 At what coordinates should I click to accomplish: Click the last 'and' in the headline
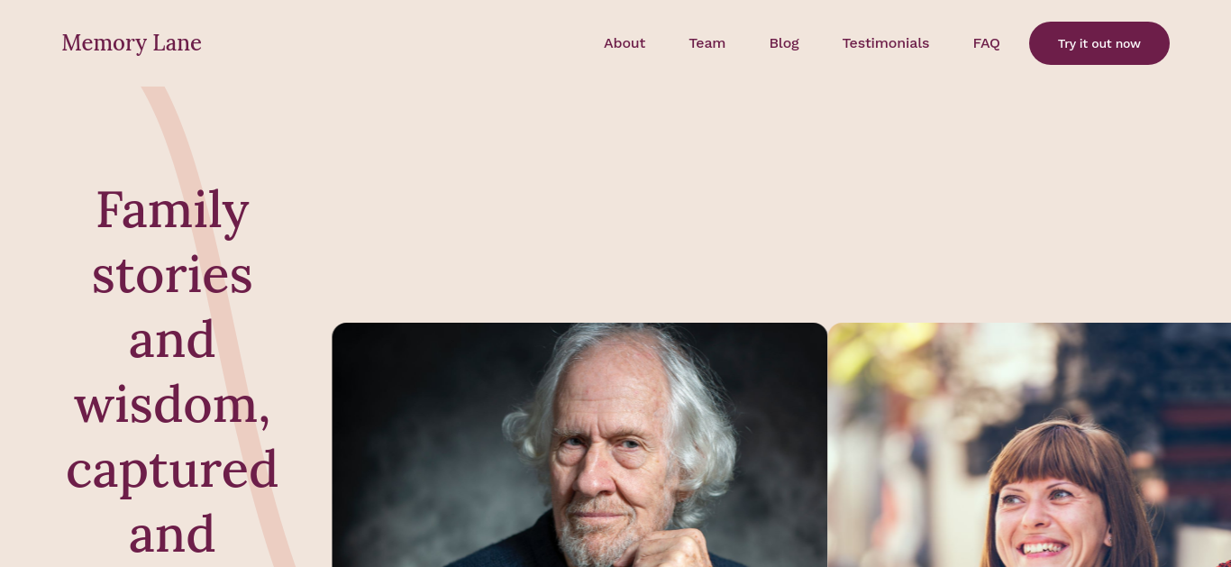[172, 535]
